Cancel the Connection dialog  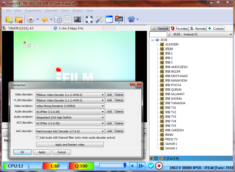tap(61, 152)
